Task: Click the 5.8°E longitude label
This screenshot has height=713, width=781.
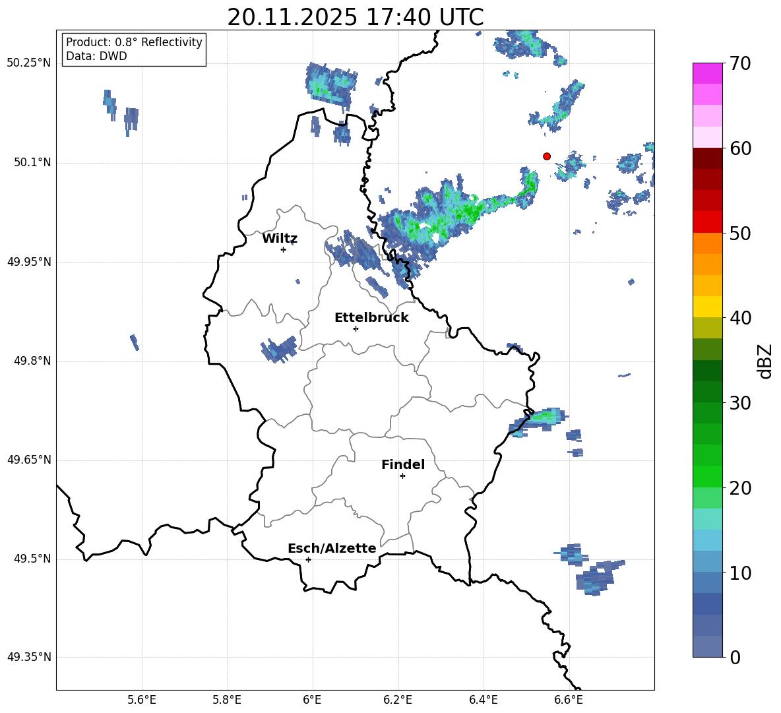Action: click(227, 700)
